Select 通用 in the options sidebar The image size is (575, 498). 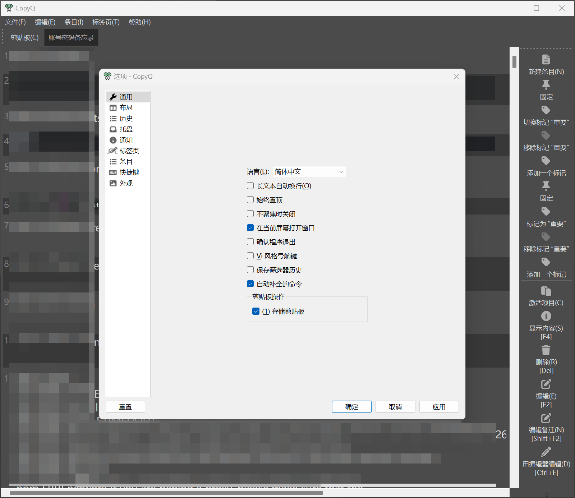tap(128, 97)
